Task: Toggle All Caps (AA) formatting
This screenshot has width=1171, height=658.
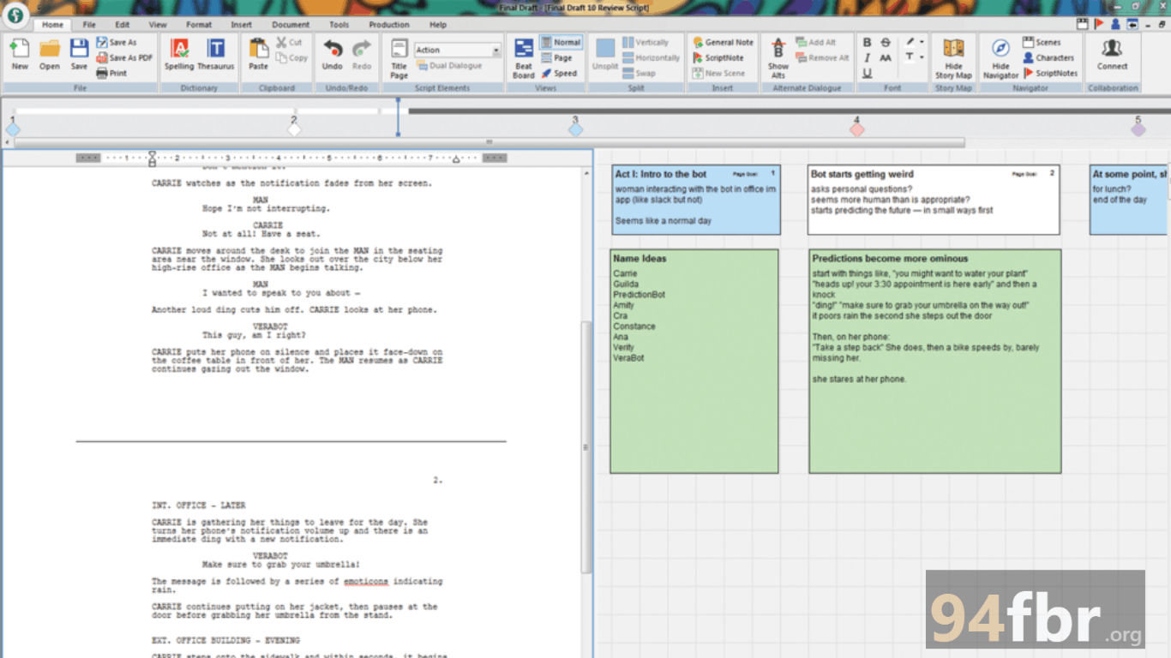Action: pyautogui.click(x=886, y=57)
